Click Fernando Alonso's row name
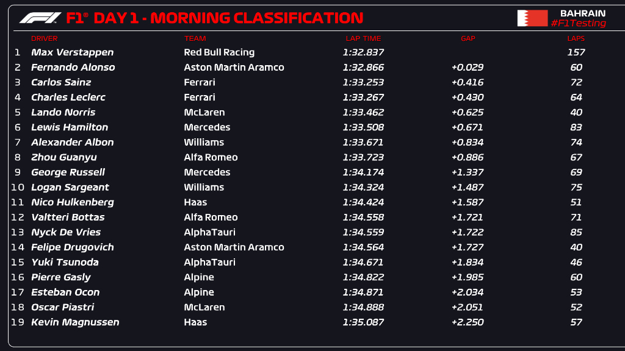This screenshot has height=351, width=625. coord(73,68)
